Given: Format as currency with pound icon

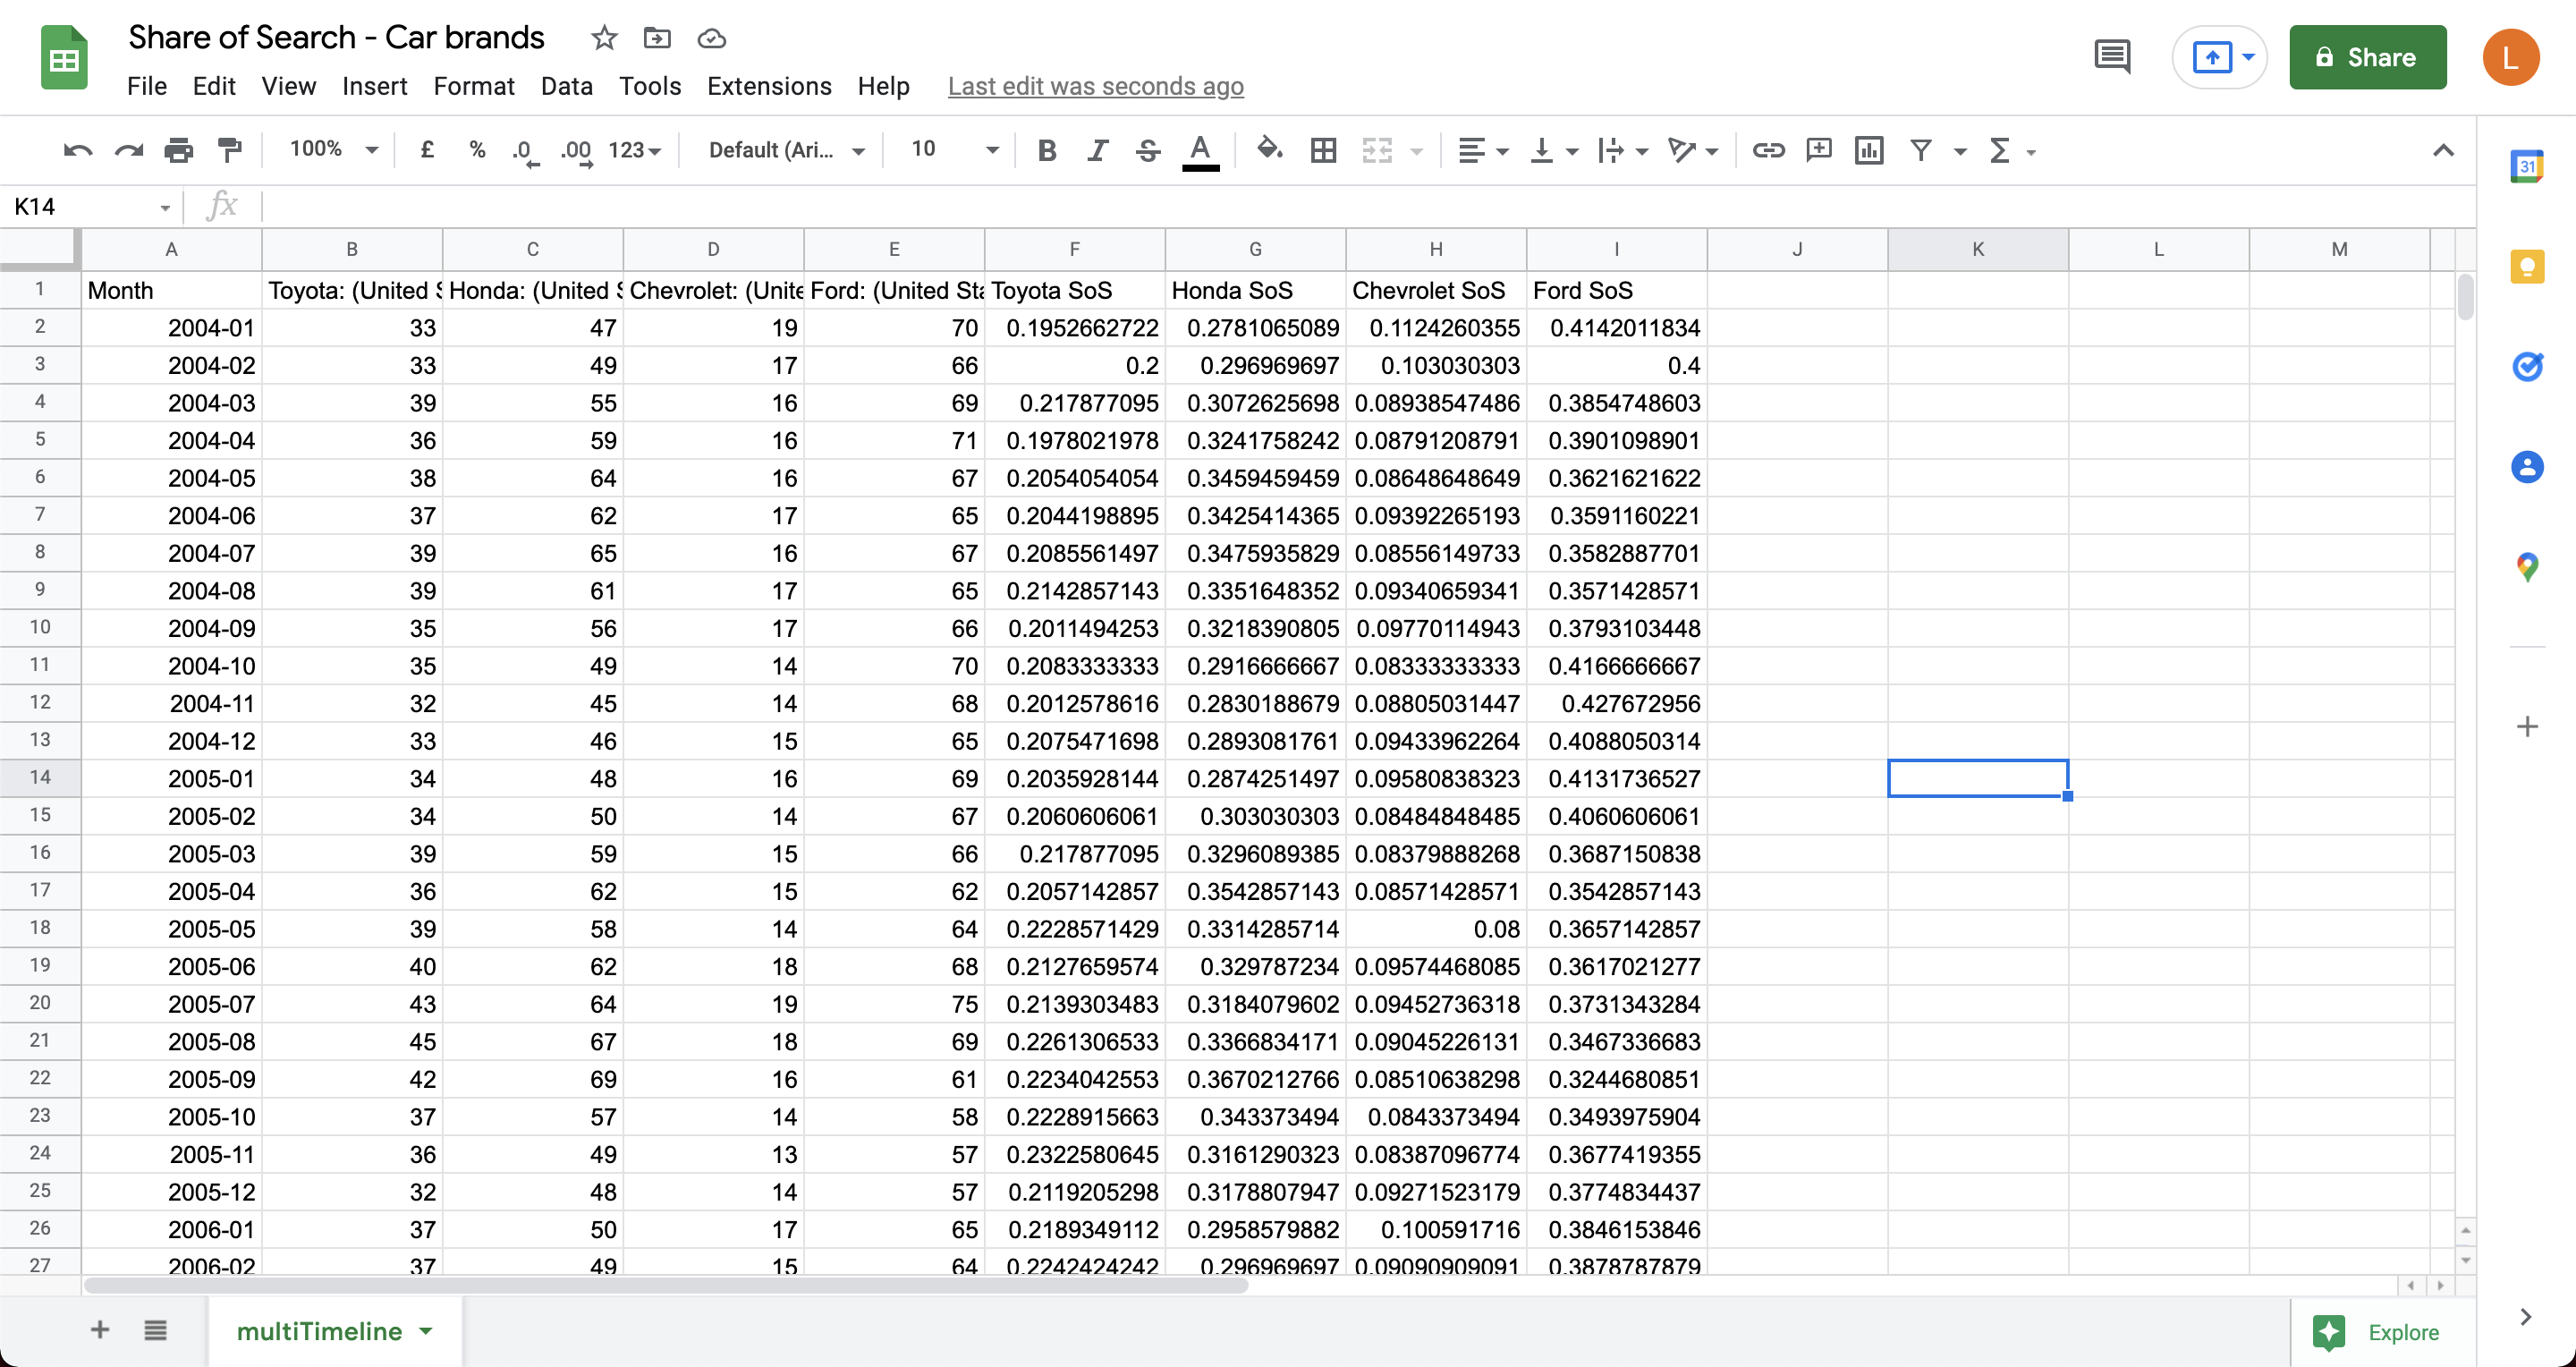Looking at the screenshot, I should click(427, 150).
